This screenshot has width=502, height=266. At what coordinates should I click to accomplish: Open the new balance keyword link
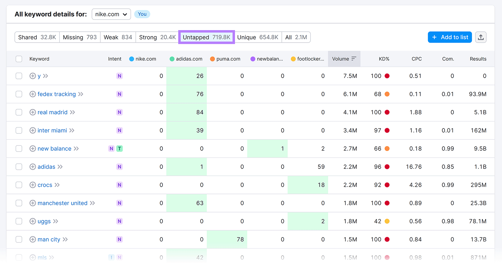(54, 149)
